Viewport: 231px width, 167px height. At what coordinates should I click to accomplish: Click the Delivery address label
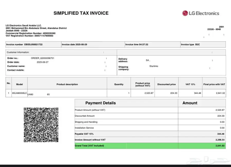click(x=123, y=60)
